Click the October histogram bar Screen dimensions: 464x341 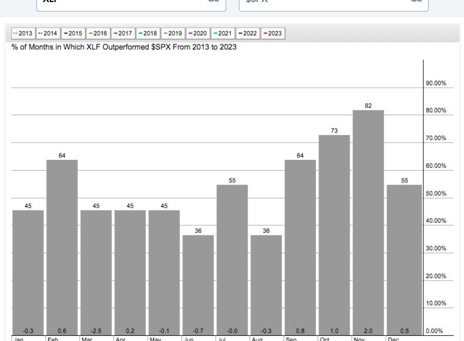(x=335, y=235)
